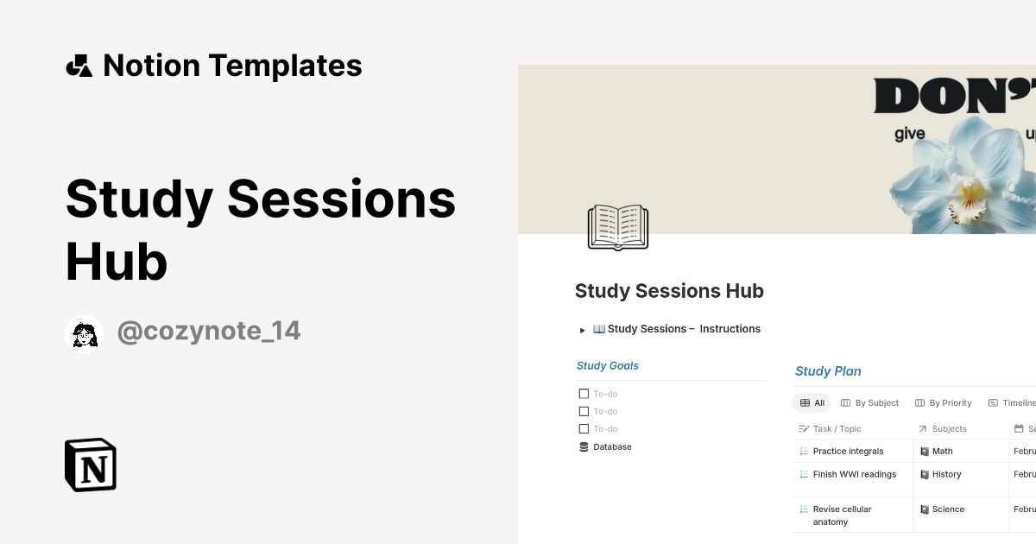Click the Math subject book icon
Image resolution: width=1036 pixels, height=544 pixels.
[925, 451]
